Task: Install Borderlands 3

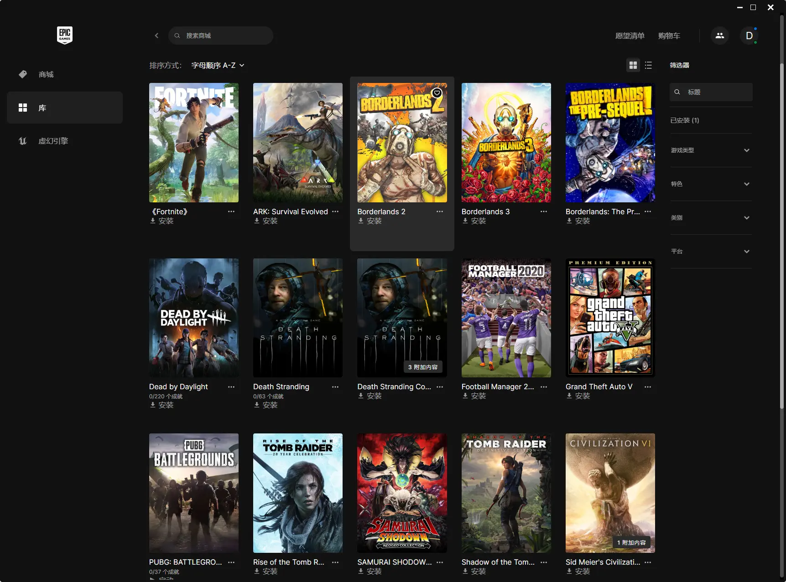Action: click(474, 221)
